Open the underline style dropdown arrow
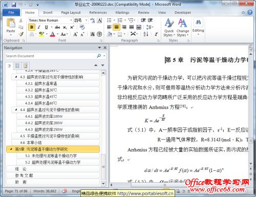The image size is (256, 197). pos(51,27)
